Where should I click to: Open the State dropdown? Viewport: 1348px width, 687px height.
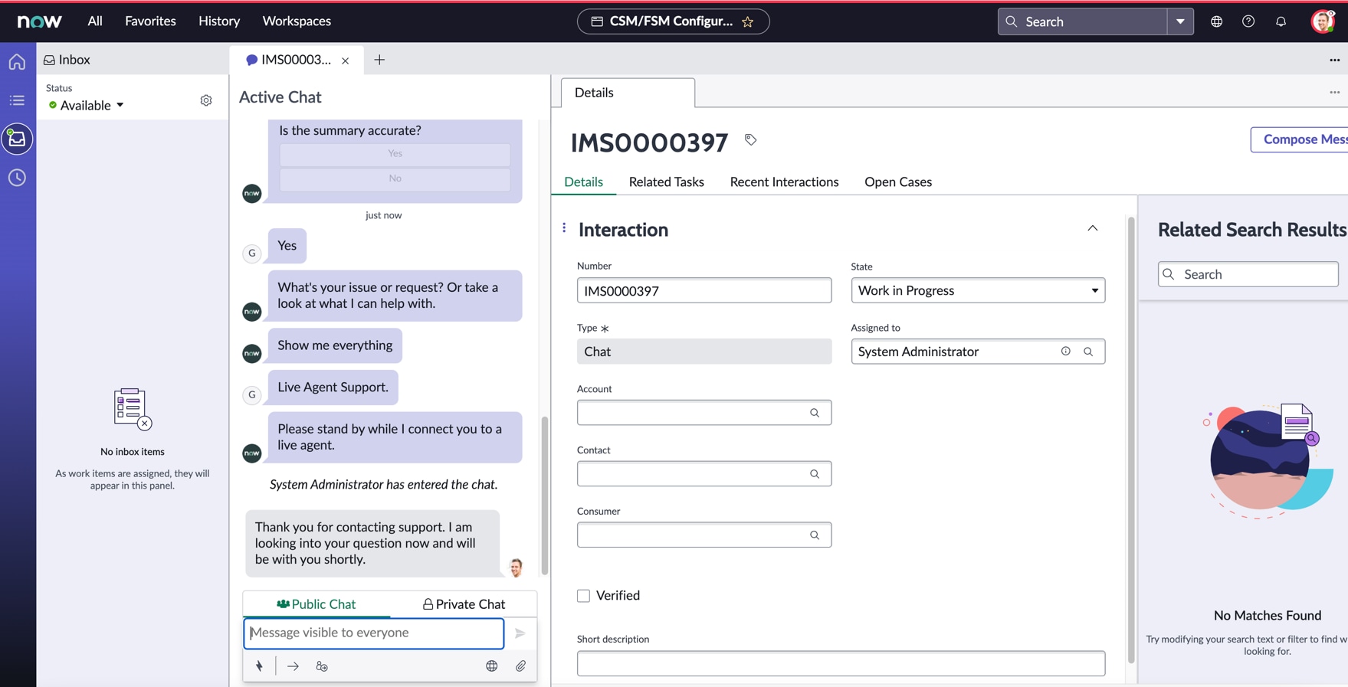click(x=977, y=290)
